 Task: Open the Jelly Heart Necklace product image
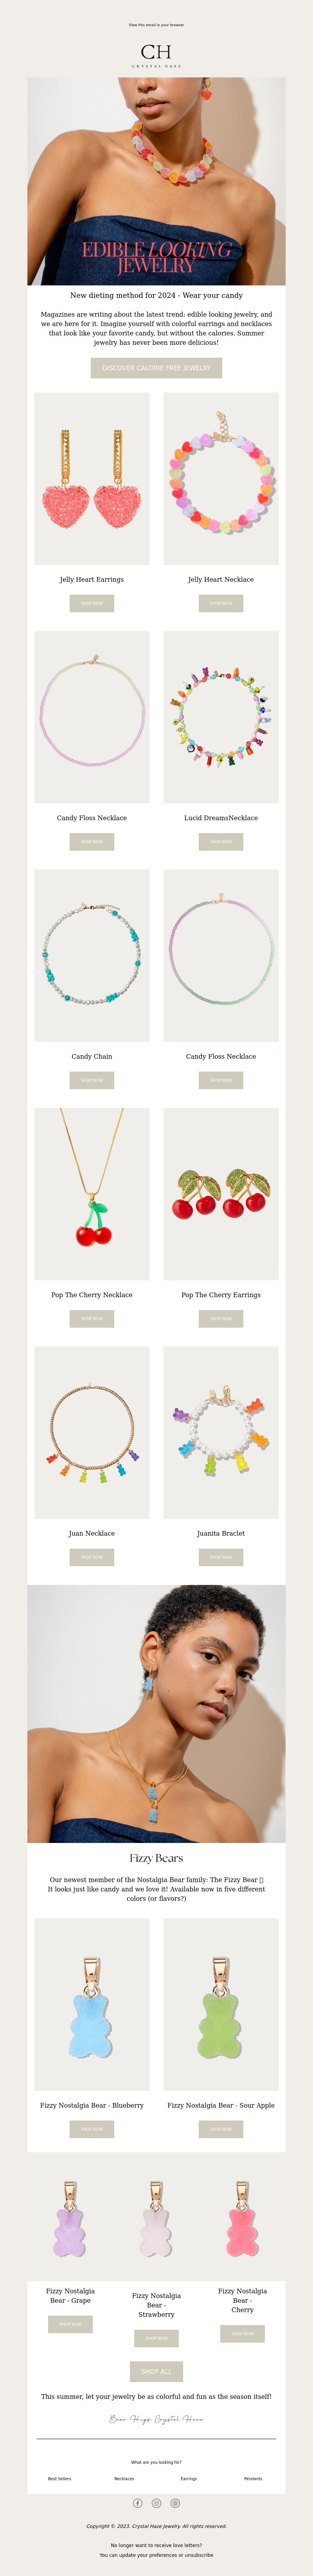[x=221, y=478]
